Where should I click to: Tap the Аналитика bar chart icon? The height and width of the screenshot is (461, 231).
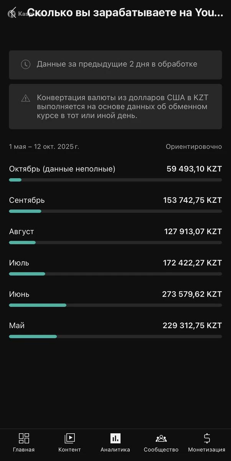[115, 438]
